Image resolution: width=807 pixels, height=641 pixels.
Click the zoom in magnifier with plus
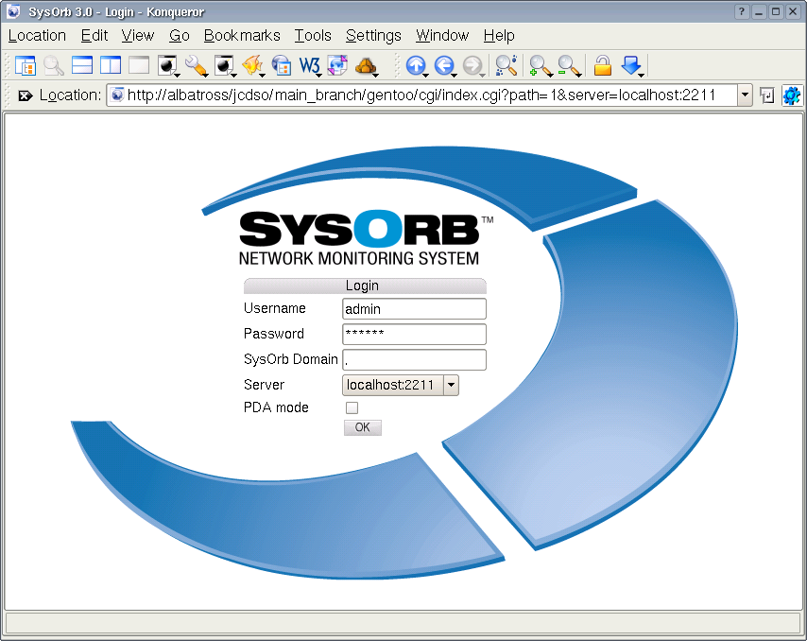point(541,65)
